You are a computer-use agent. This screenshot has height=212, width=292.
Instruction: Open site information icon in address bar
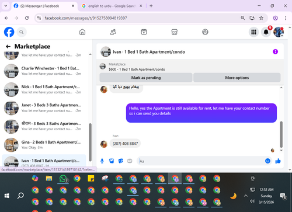[x=39, y=18]
